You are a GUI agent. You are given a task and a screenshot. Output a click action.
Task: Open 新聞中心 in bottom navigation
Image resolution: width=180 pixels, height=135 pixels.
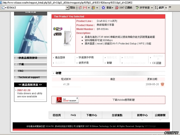(x=142, y=115)
